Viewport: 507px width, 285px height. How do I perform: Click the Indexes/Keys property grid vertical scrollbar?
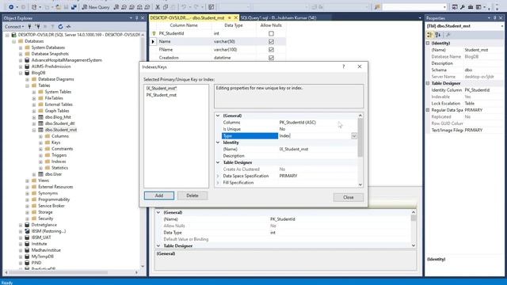(360, 150)
